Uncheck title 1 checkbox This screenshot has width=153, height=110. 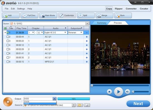click(x=8, y=33)
